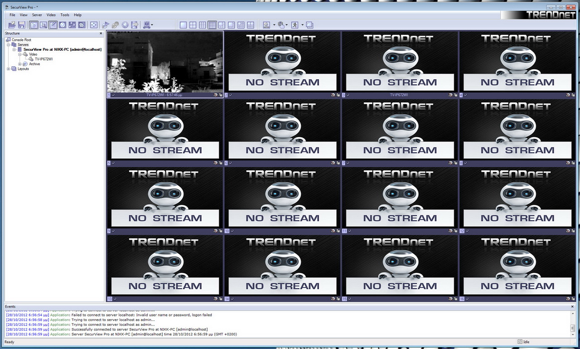The image size is (580, 349).
Task: Click the lock icon in camera cell 13
Action: tap(221, 299)
